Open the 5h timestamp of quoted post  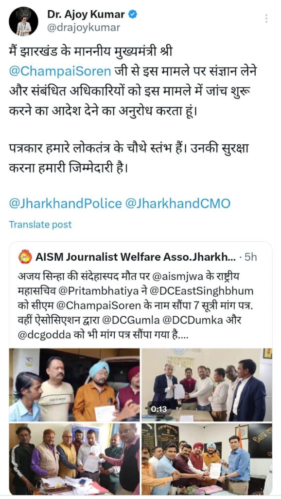[250, 257]
